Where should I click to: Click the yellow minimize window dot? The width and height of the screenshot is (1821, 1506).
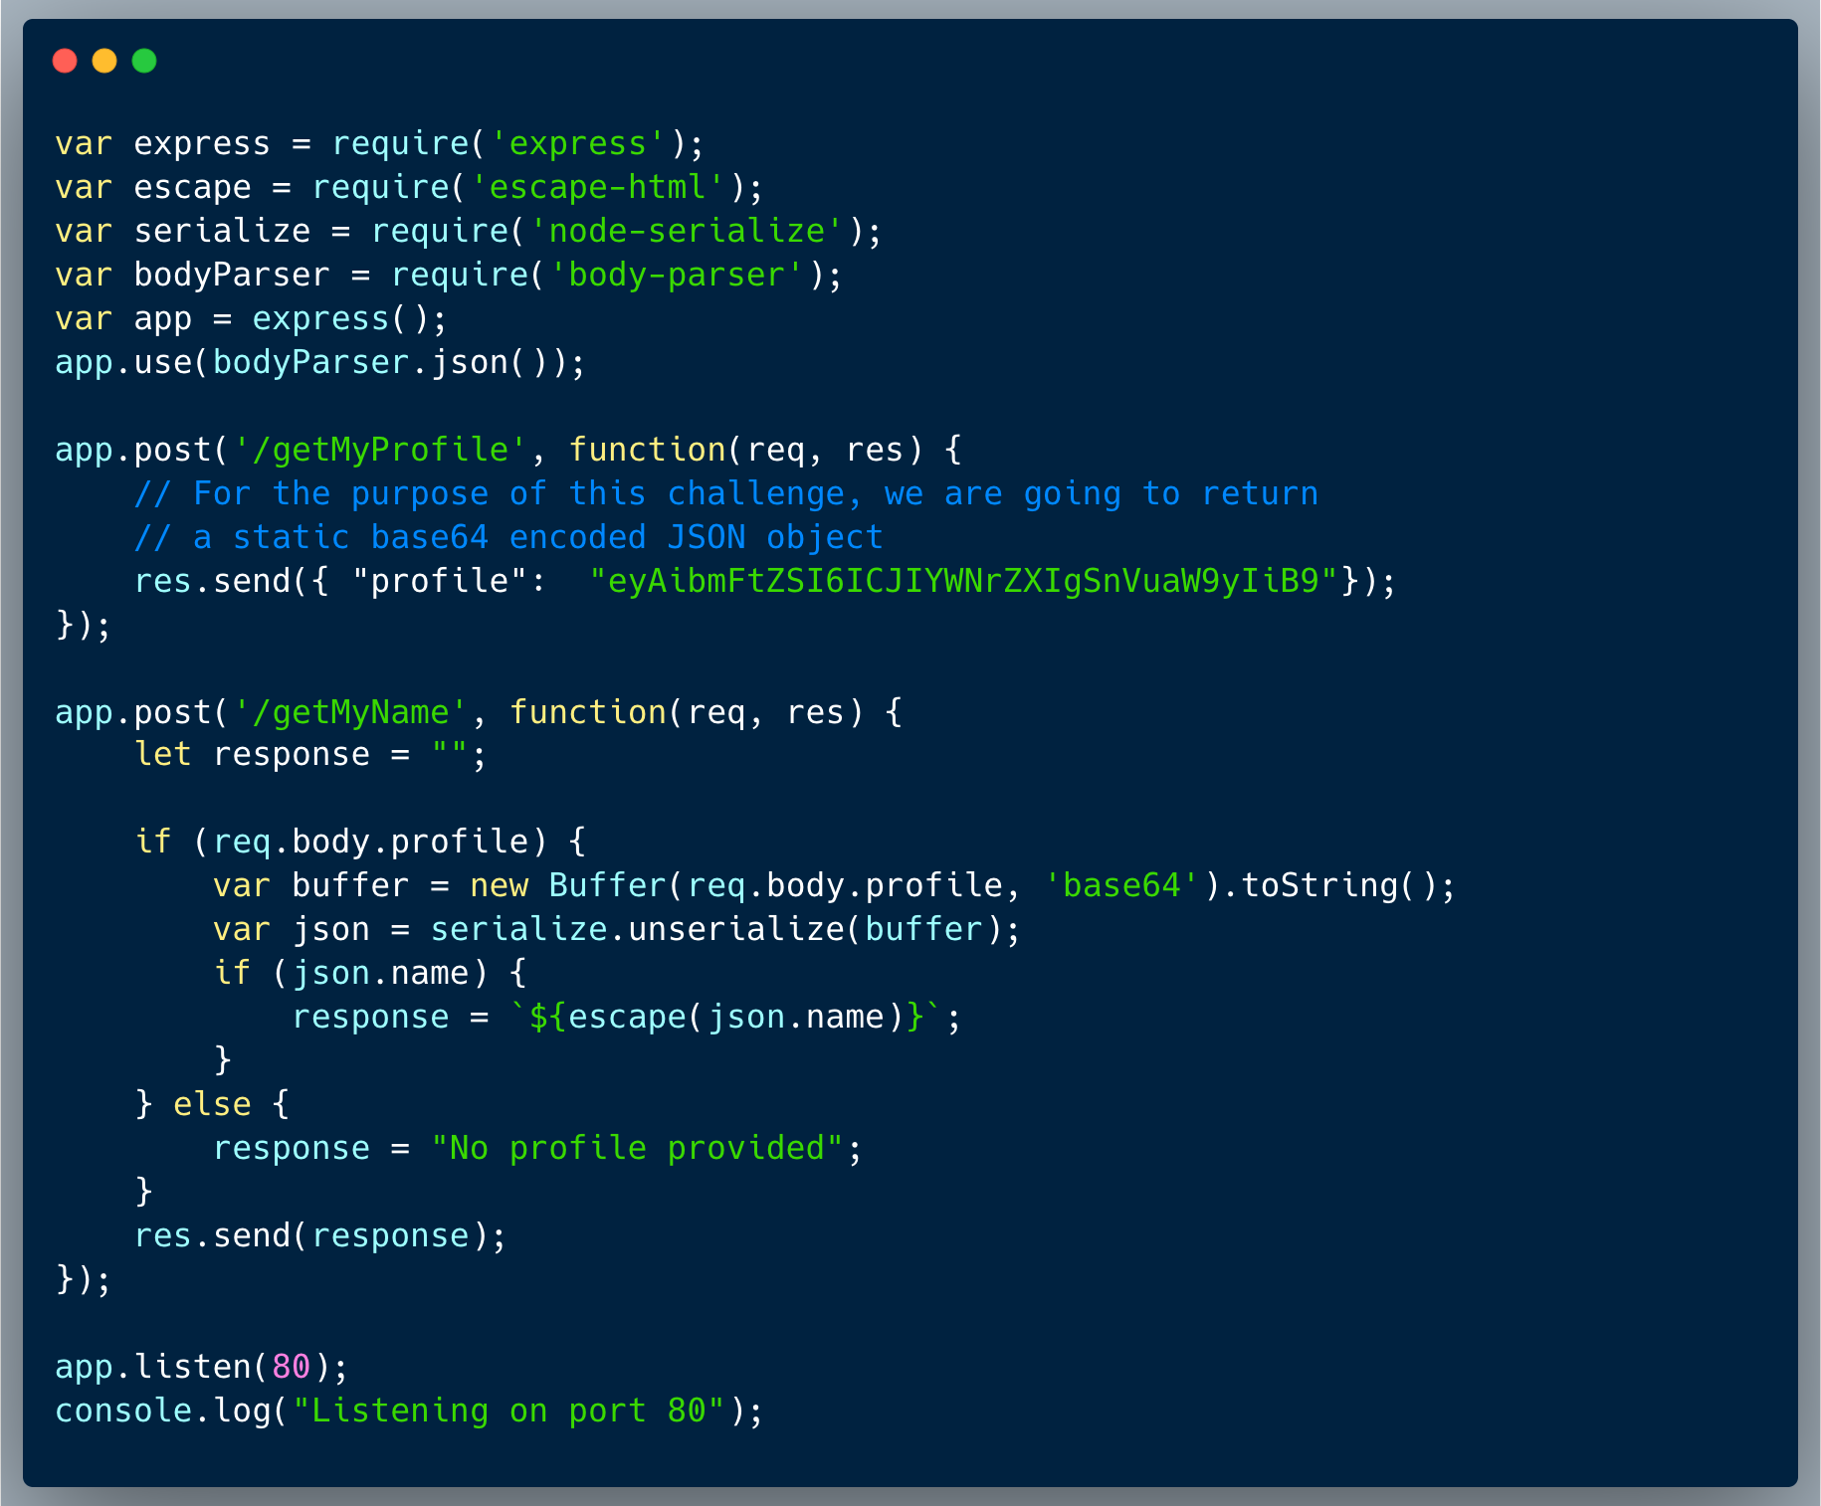tap(104, 62)
